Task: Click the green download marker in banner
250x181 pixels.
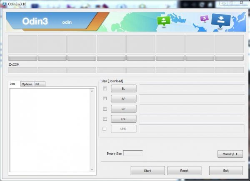Action: 164,21
